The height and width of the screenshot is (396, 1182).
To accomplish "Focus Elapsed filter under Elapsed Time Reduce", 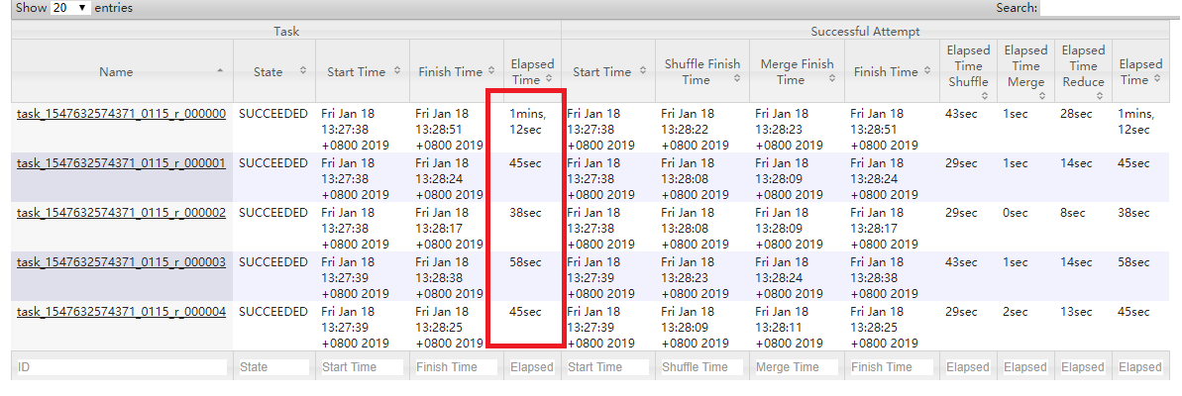I will (x=1083, y=367).
